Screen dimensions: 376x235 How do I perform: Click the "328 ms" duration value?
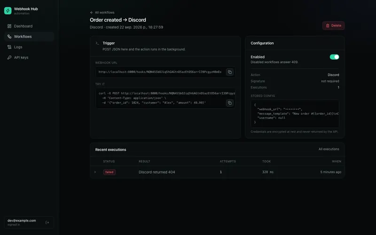pyautogui.click(x=267, y=172)
